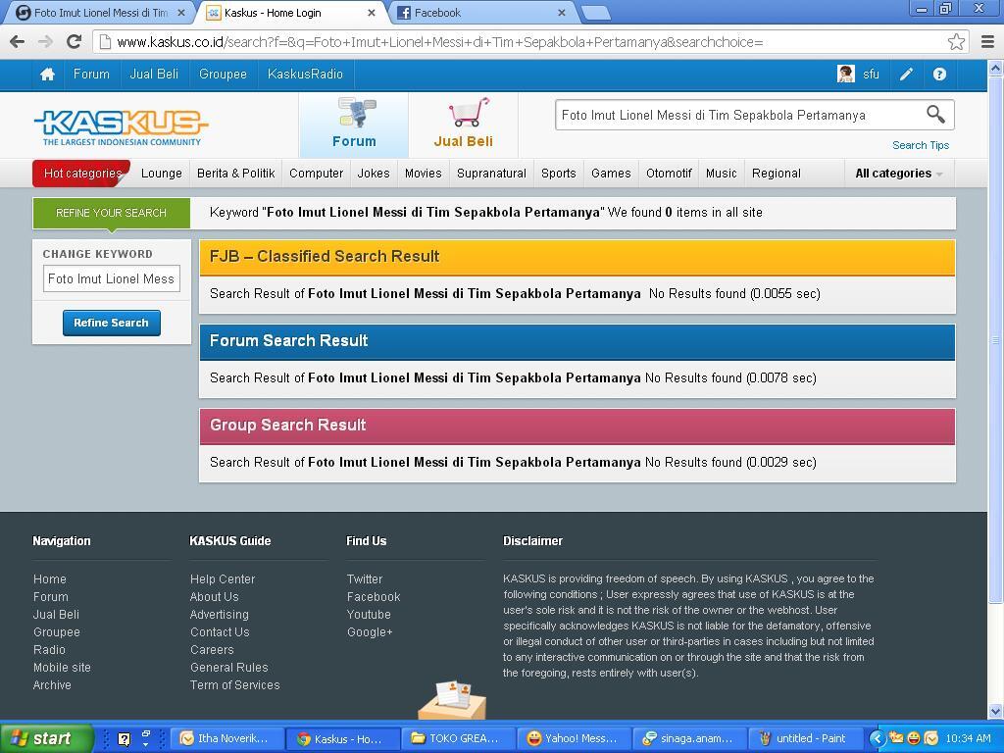Open the Movies category
Image resolution: width=1004 pixels, height=753 pixels.
click(x=423, y=174)
